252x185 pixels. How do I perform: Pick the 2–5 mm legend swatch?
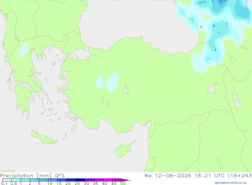34,180
